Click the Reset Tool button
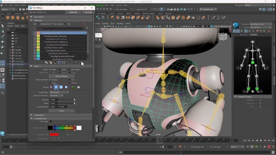 [x=73, y=12]
